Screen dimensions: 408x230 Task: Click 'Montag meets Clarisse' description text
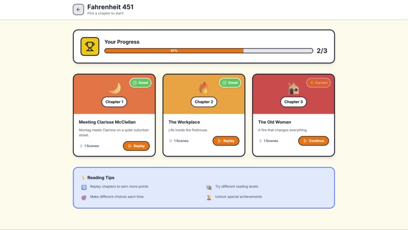114,132
